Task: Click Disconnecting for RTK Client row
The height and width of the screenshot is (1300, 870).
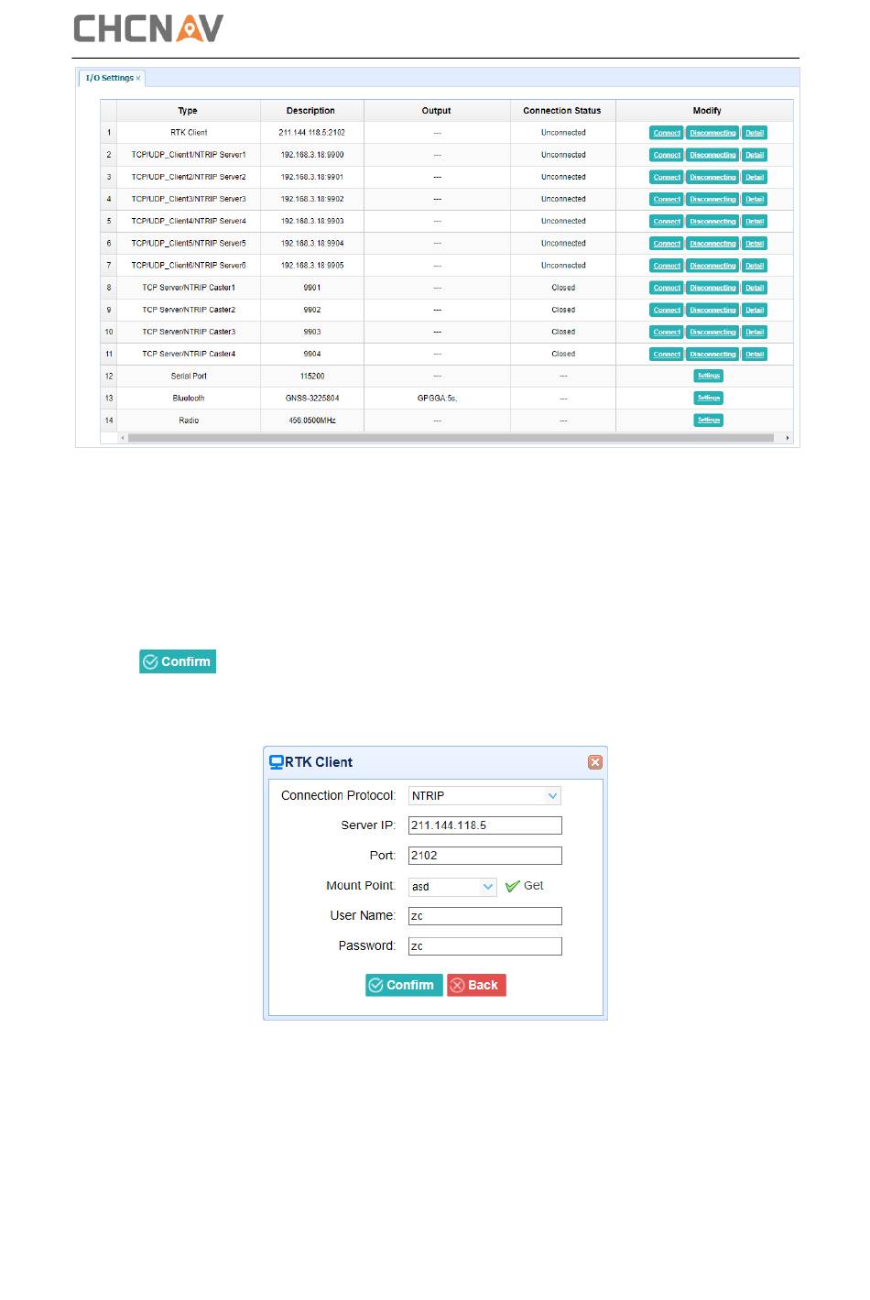Action: click(712, 133)
